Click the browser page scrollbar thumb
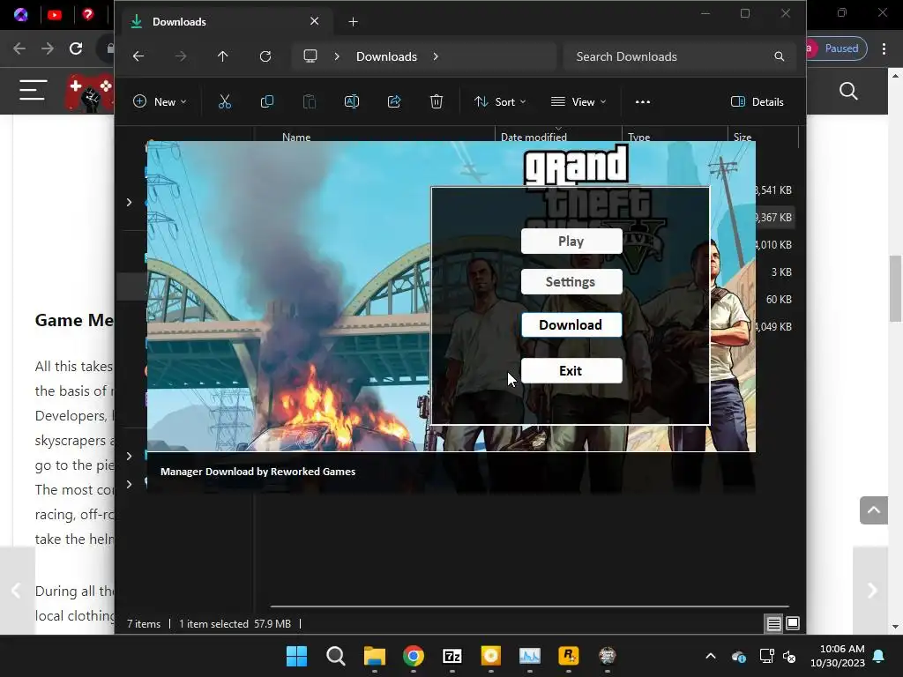Viewport: 903px width, 677px height. pyautogui.click(x=895, y=288)
